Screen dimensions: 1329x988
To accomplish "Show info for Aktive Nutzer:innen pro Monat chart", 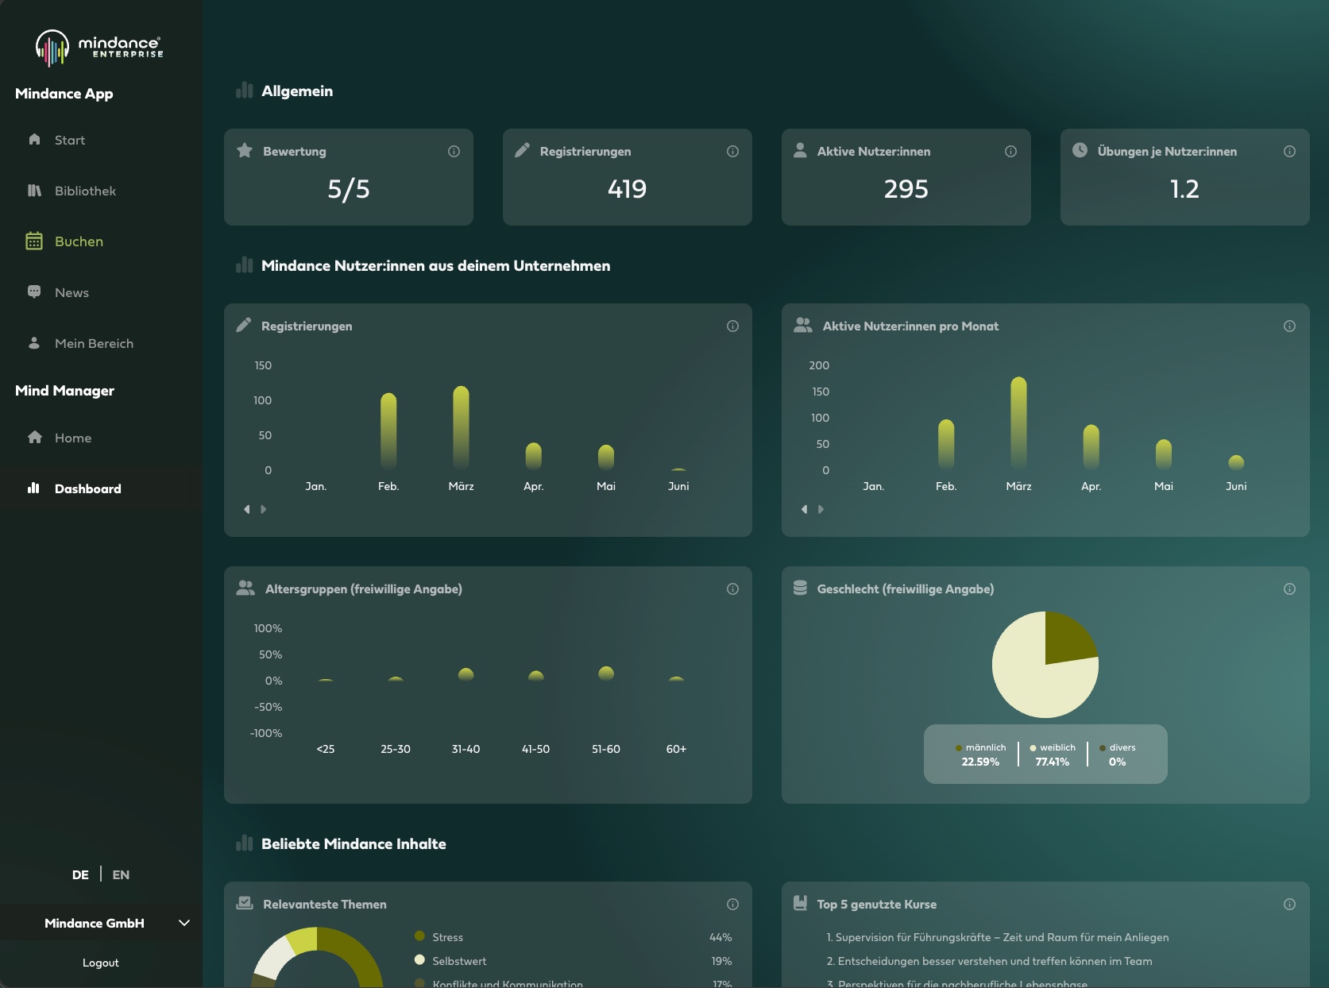I will 1289,326.
